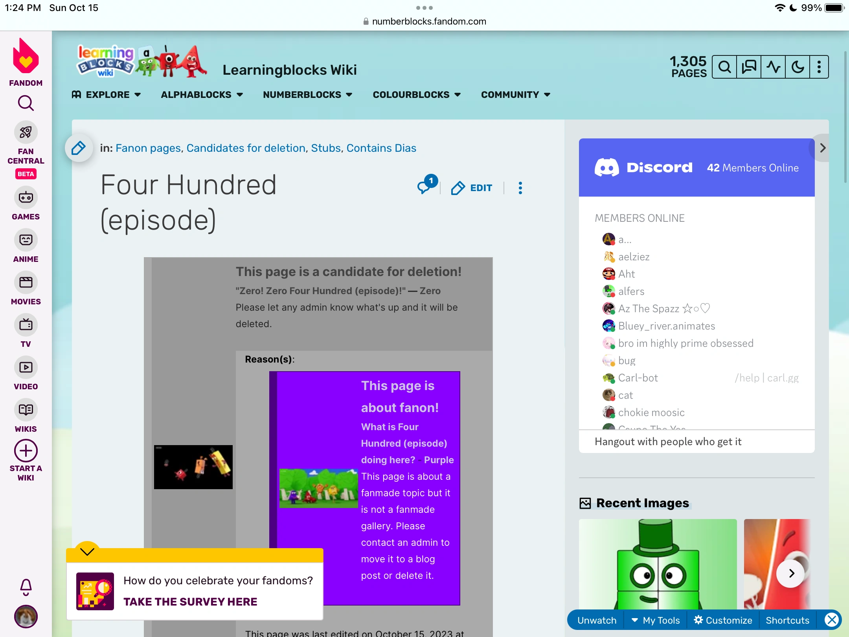Screen dimensions: 849x637
Task: Open the Discuss speech bubbles icon
Action: [749, 67]
